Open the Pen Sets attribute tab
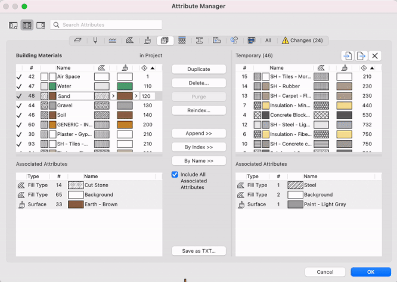 click(x=95, y=41)
